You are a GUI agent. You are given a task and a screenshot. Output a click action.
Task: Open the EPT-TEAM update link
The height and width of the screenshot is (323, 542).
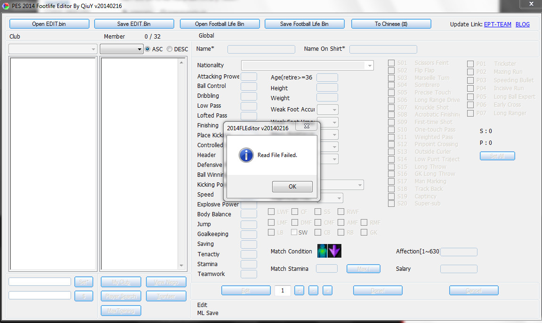(497, 24)
